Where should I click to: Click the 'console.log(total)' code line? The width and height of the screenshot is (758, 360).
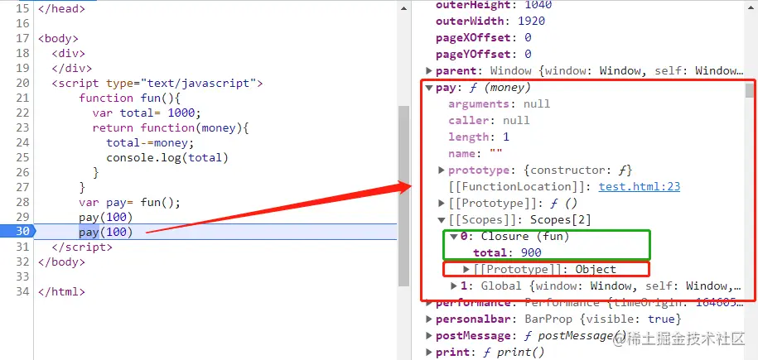point(167,157)
